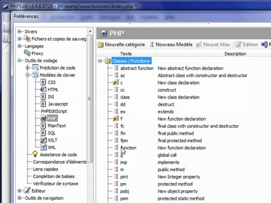The height and width of the screenshot is (203, 271).
Task: Expand the Langages tree node
Action: pyautogui.click(x=19, y=46)
